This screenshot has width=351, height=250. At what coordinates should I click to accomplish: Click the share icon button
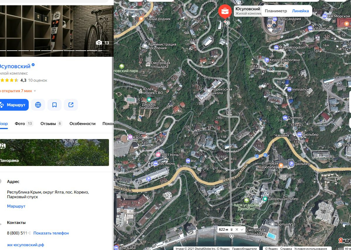click(x=71, y=105)
